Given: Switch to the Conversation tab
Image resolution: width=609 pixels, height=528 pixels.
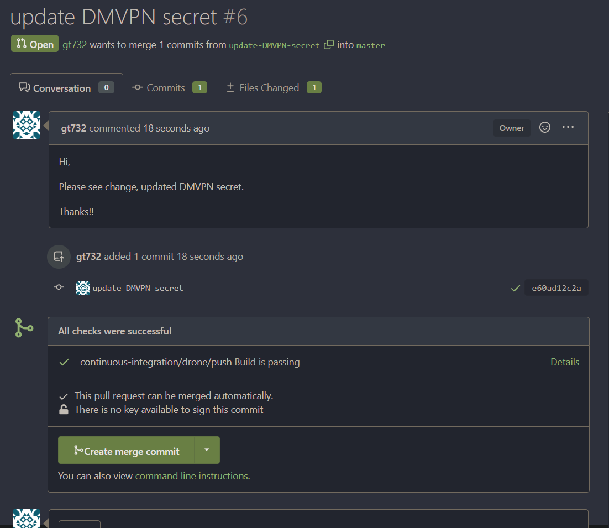Looking at the screenshot, I should tap(66, 88).
